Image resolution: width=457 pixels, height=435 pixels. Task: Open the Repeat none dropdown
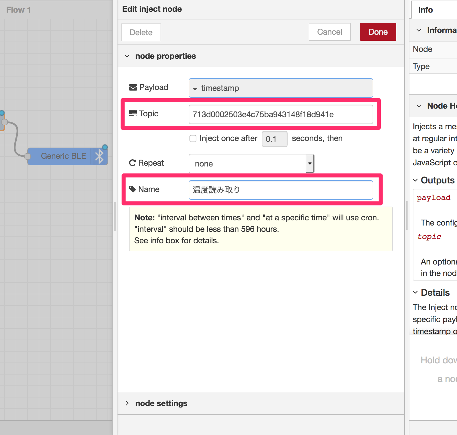tap(251, 164)
